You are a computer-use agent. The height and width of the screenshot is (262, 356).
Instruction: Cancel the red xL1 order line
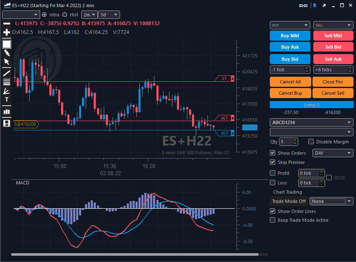(233, 118)
